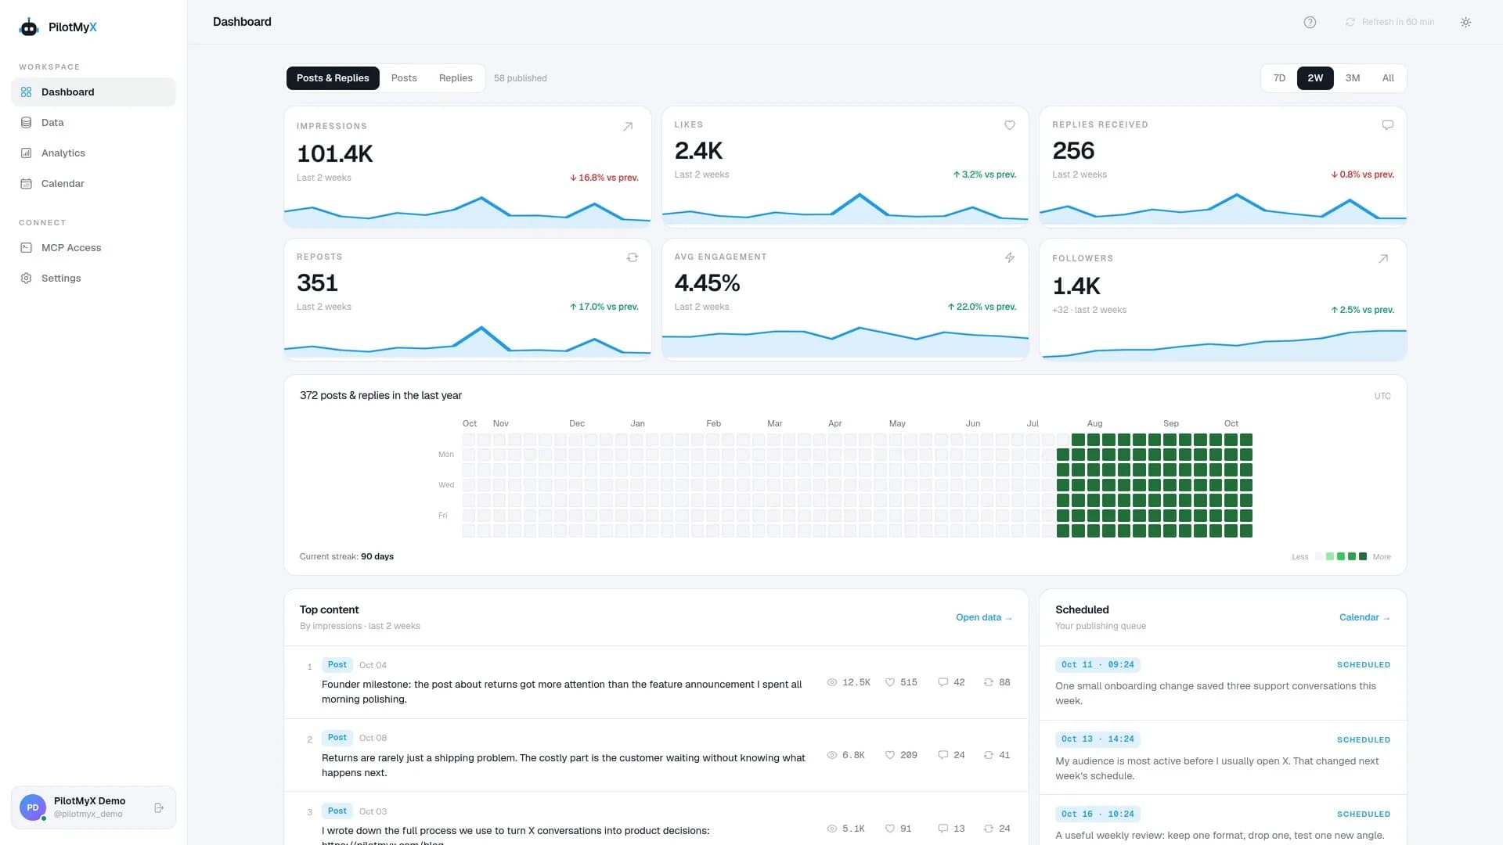Switch to the Posts filter tab

click(404, 78)
